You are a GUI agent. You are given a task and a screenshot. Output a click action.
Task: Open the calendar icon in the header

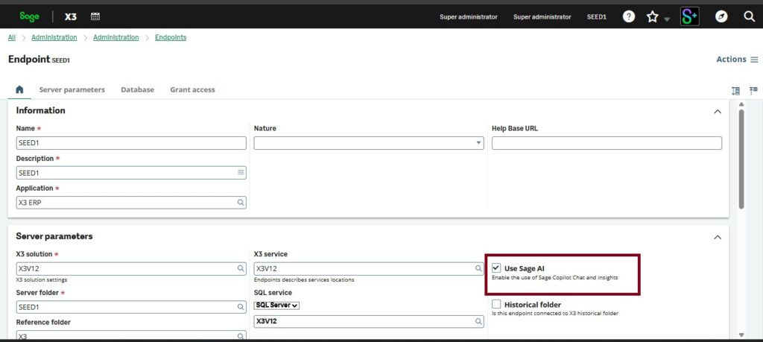[x=95, y=16]
